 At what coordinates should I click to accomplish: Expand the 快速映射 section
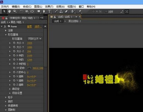tap(6, 106)
